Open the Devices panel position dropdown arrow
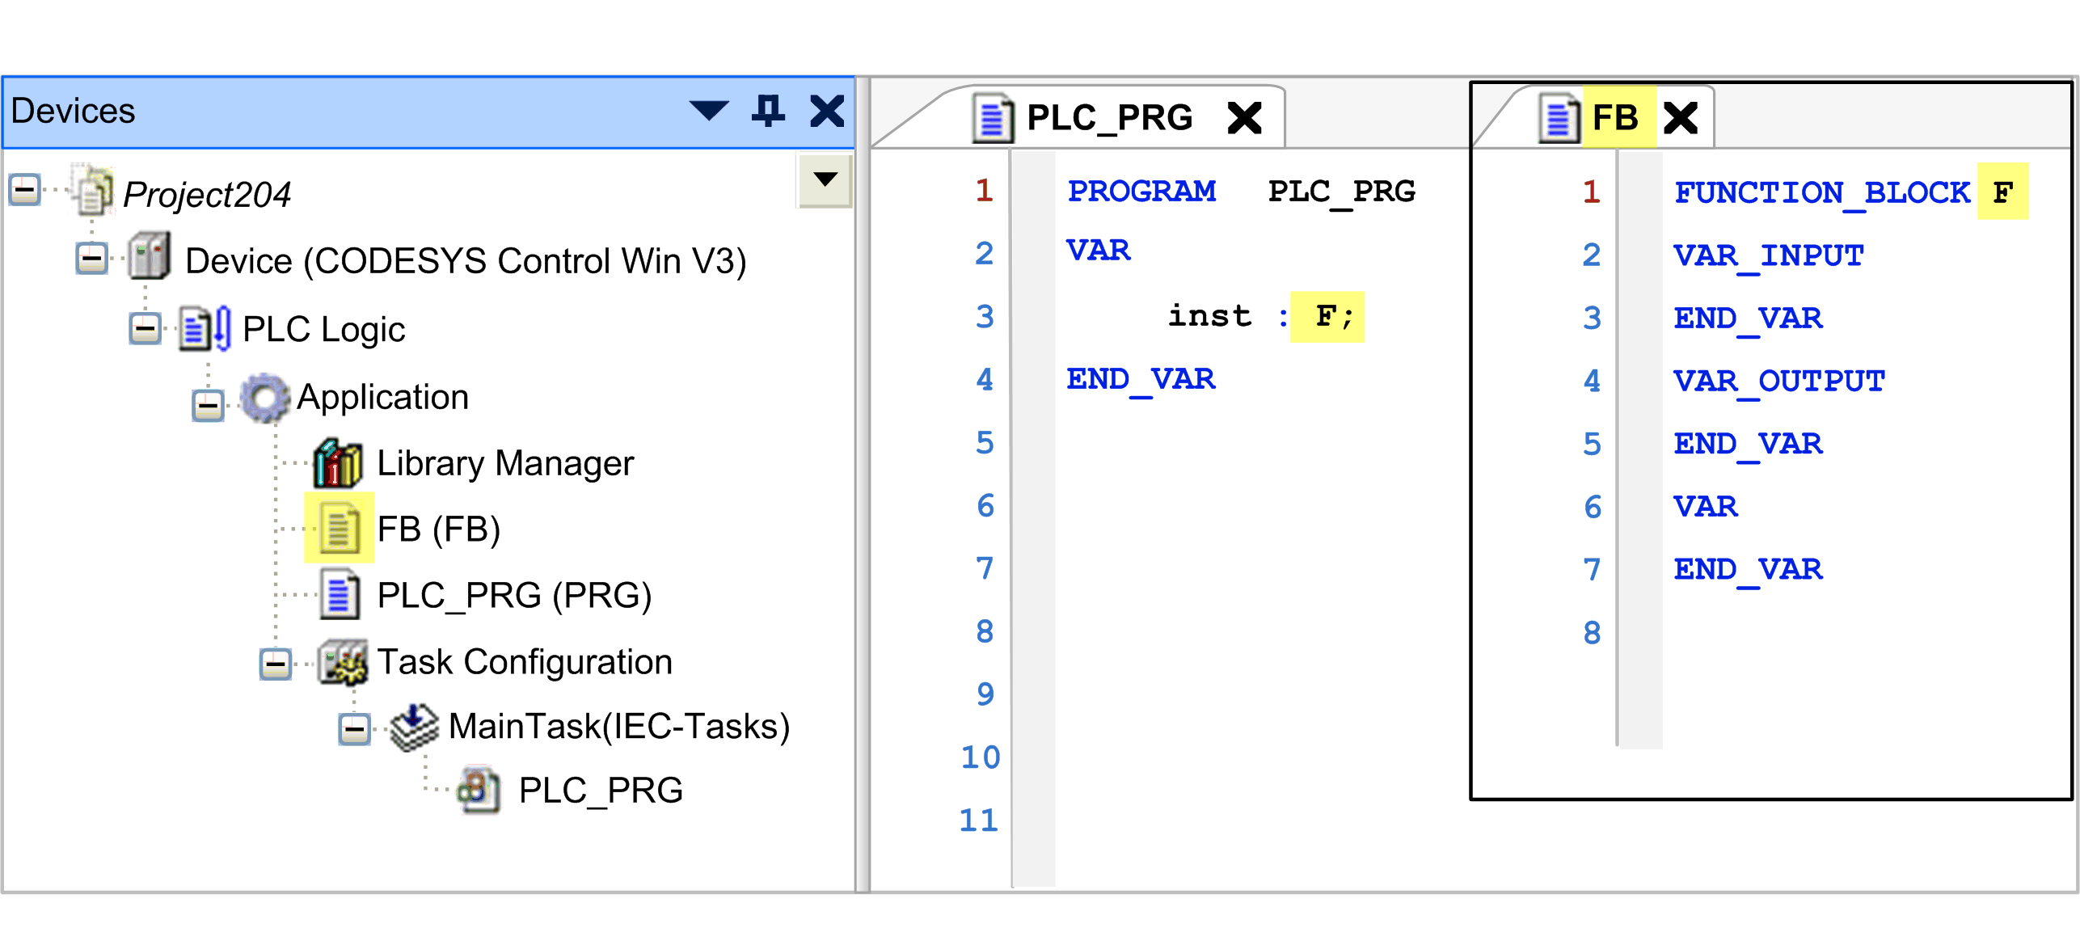The width and height of the screenshot is (2080, 928). point(709,111)
